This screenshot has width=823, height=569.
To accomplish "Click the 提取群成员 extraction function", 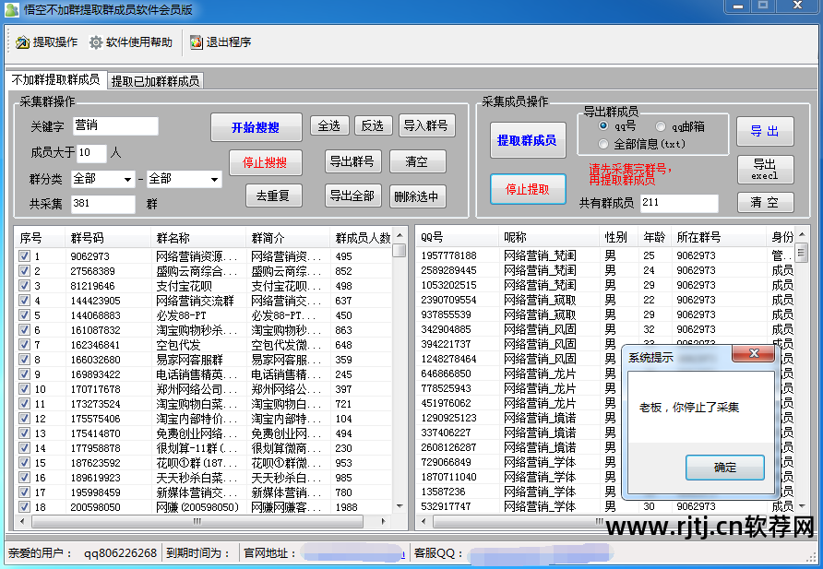I will tap(529, 140).
